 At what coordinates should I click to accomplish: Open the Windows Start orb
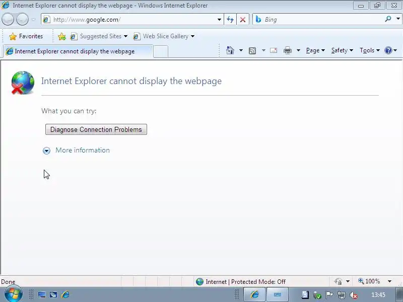pyautogui.click(x=14, y=294)
